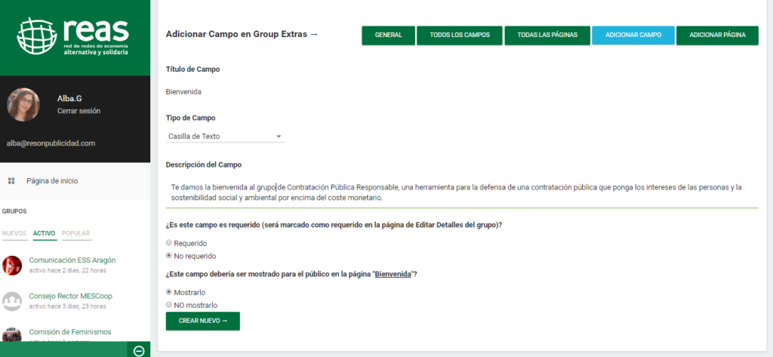Choose the NO mostrarlo radio button
The image size is (773, 357).
pos(169,305)
